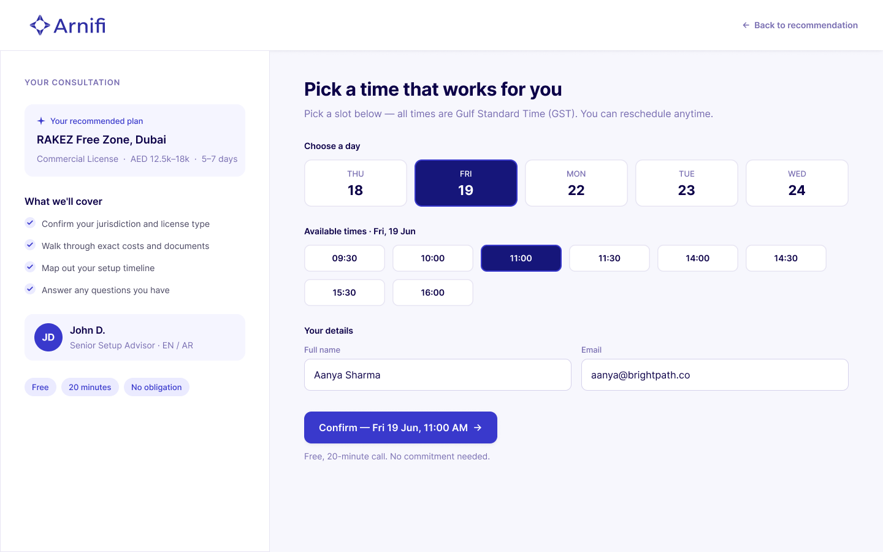Click checkmark icon for Answer any questions
This screenshot has width=883, height=552.
point(30,289)
